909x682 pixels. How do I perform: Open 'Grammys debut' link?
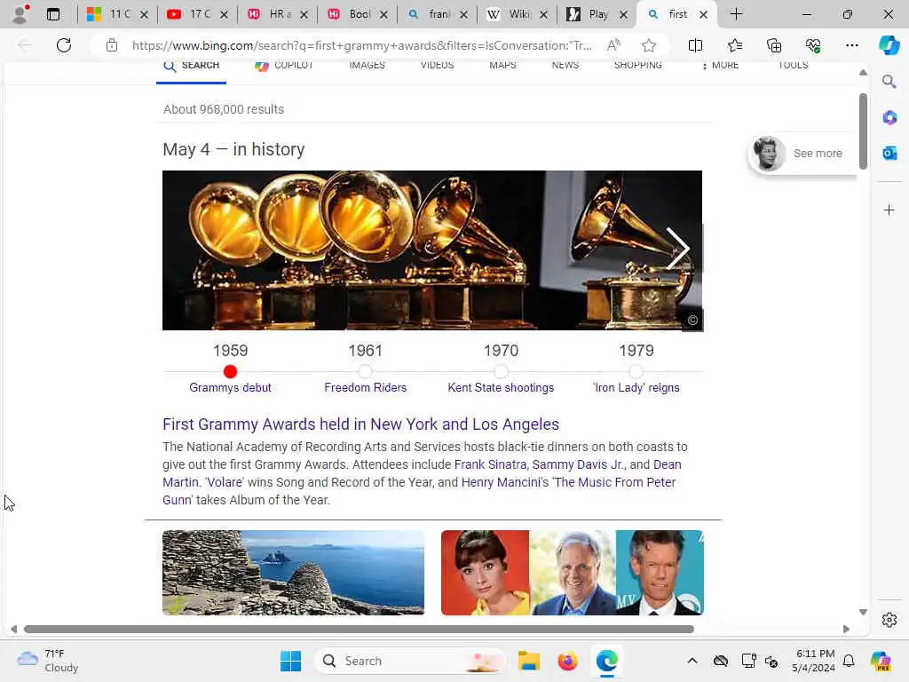coord(230,387)
